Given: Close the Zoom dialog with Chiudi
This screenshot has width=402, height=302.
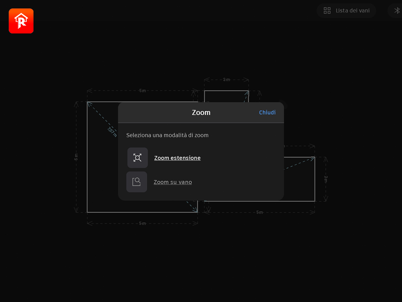Looking at the screenshot, I should tap(267, 112).
